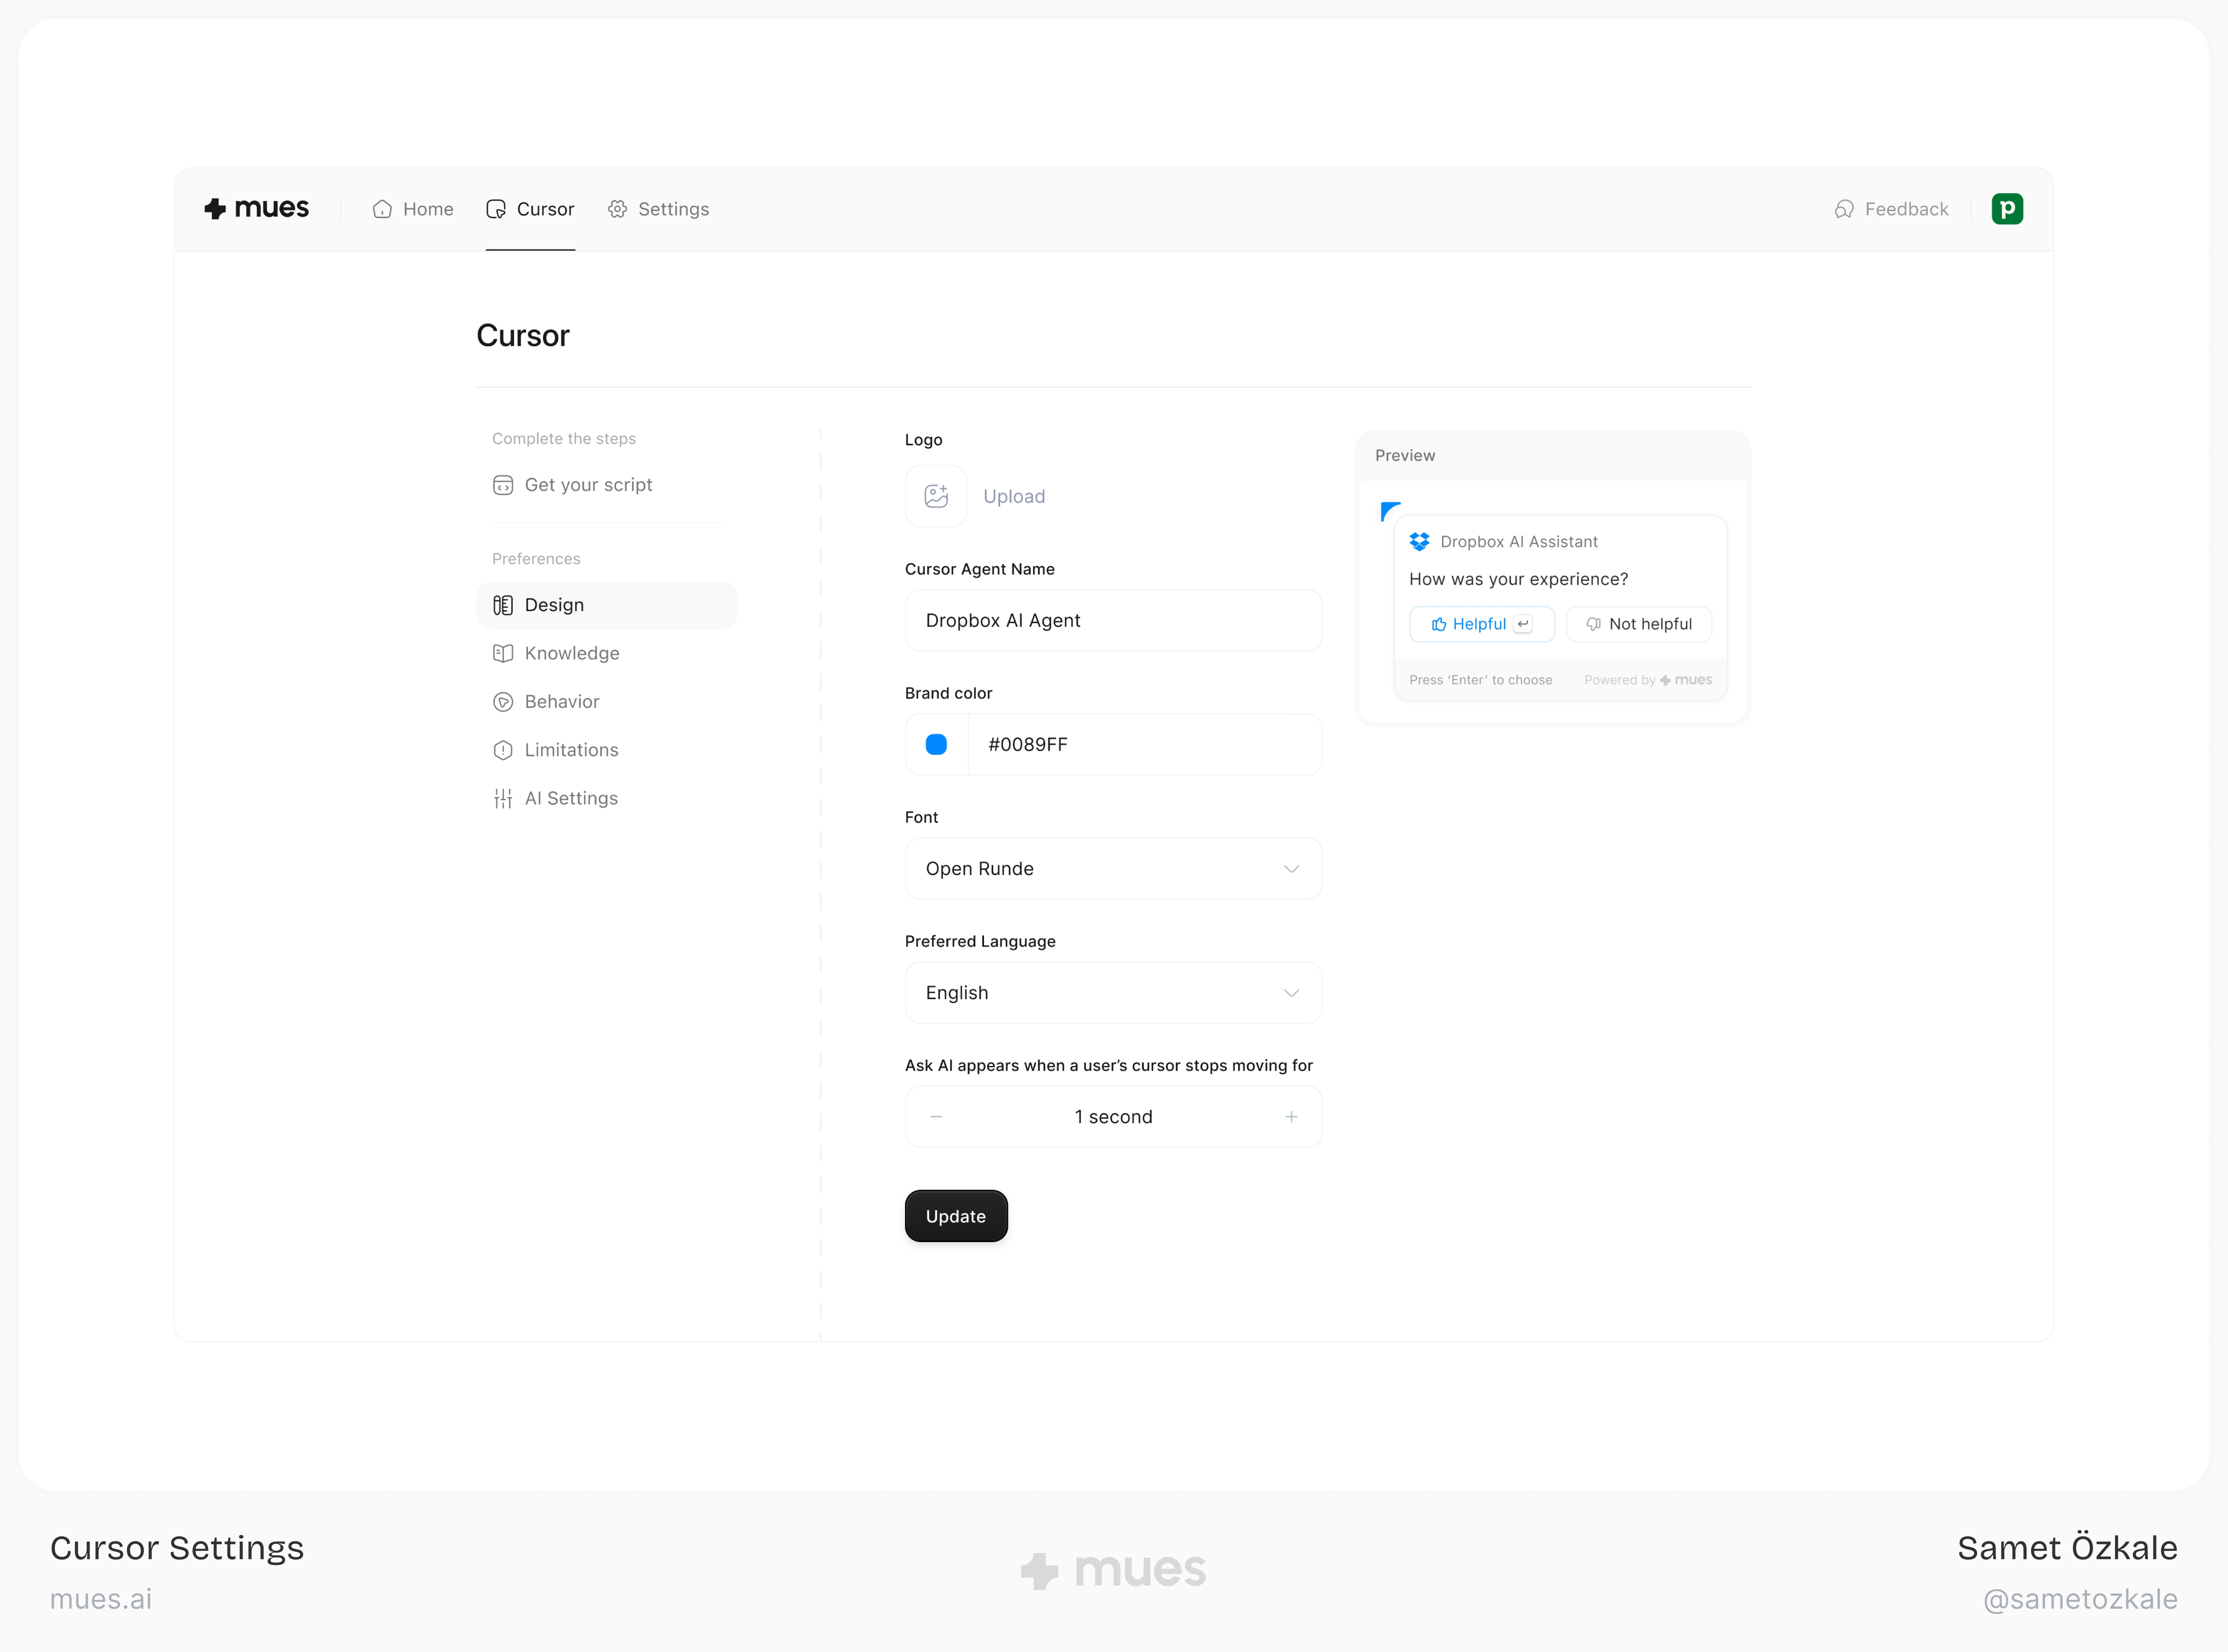The image size is (2228, 1652).
Task: Open the Preferred Language dropdown
Action: 1113,992
